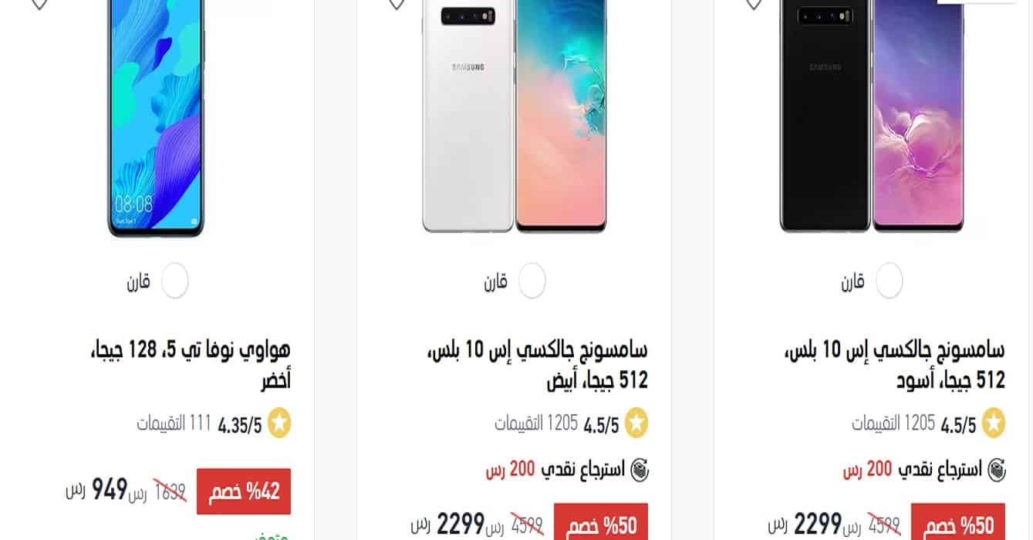This screenshot has height=540, width=1033.
Task: Click wishlist heart on white Galaxy S10 Plus
Action: tap(397, 4)
